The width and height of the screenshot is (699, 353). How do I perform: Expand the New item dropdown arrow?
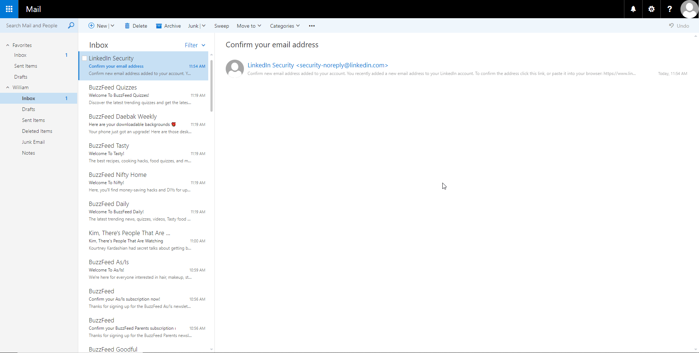tap(112, 26)
